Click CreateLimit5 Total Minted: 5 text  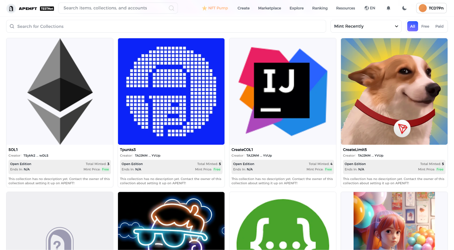[432, 164]
